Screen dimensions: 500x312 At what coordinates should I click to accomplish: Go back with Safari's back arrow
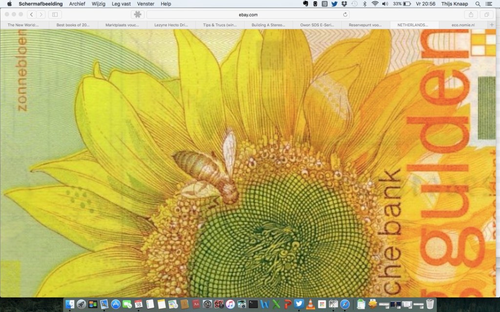coord(32,14)
